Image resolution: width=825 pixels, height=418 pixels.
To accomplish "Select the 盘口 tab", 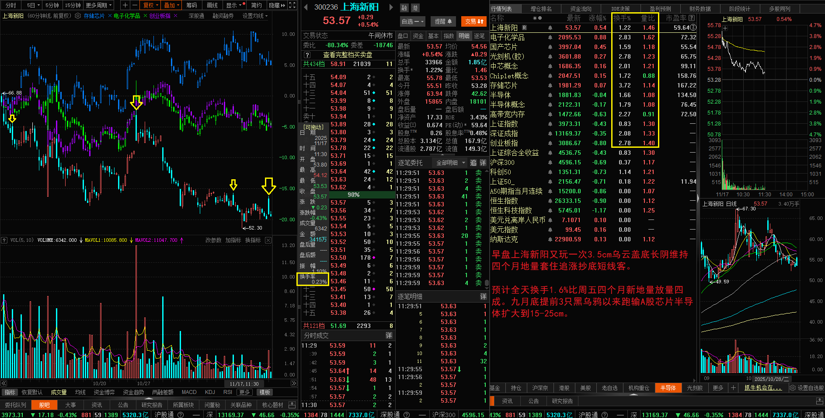I will [x=403, y=36].
